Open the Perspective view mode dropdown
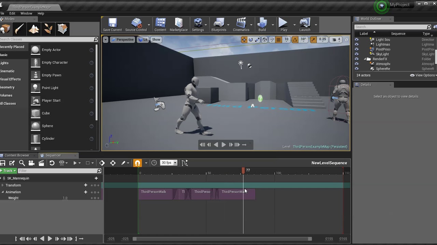This screenshot has height=245, width=437. pyautogui.click(x=122, y=40)
